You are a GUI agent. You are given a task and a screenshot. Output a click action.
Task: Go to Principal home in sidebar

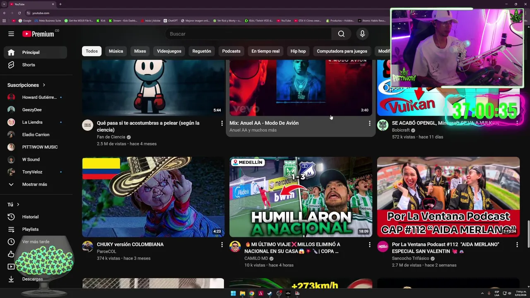click(x=35, y=53)
